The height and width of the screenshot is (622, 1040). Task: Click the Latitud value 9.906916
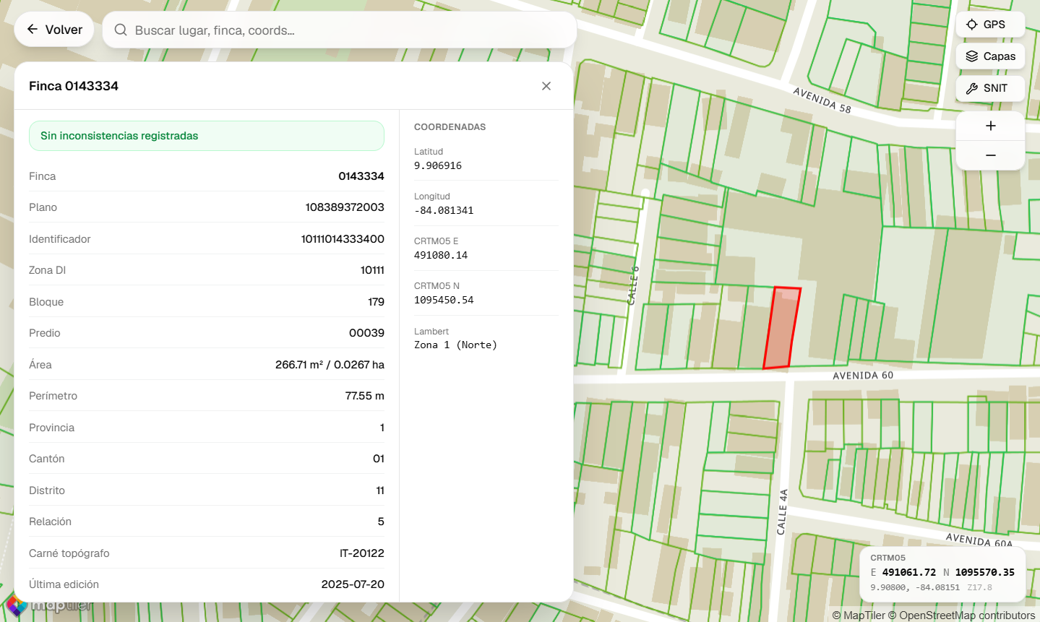[438, 165]
